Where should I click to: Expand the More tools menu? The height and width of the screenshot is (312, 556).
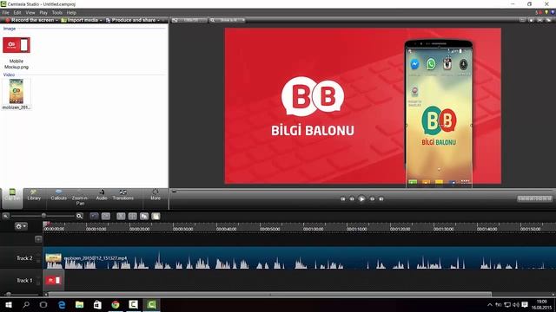(156, 195)
